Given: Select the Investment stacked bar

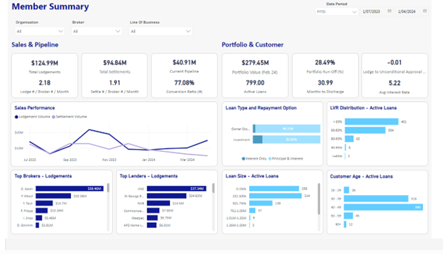Looking at the screenshot, I should click(x=286, y=139).
